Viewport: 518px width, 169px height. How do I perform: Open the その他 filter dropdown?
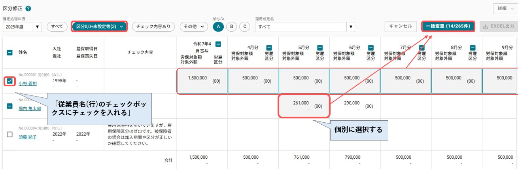pos(194,27)
